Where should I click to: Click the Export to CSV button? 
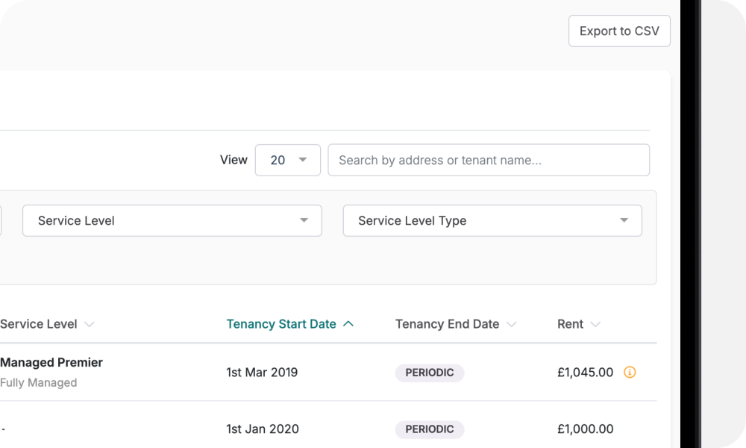coord(619,31)
